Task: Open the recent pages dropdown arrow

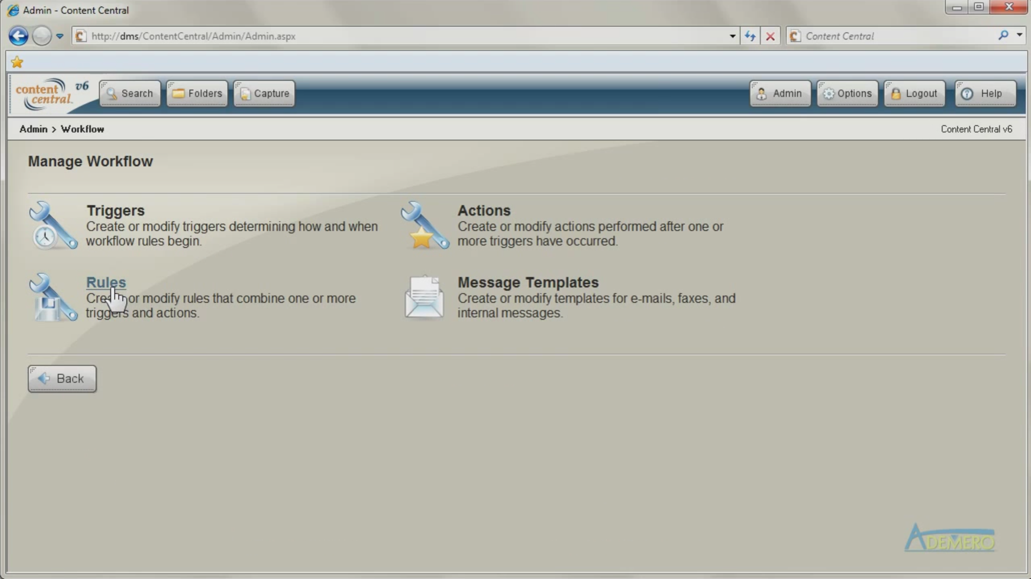Action: [60, 36]
